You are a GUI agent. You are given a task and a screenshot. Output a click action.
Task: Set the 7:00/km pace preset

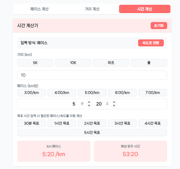tap(153, 92)
